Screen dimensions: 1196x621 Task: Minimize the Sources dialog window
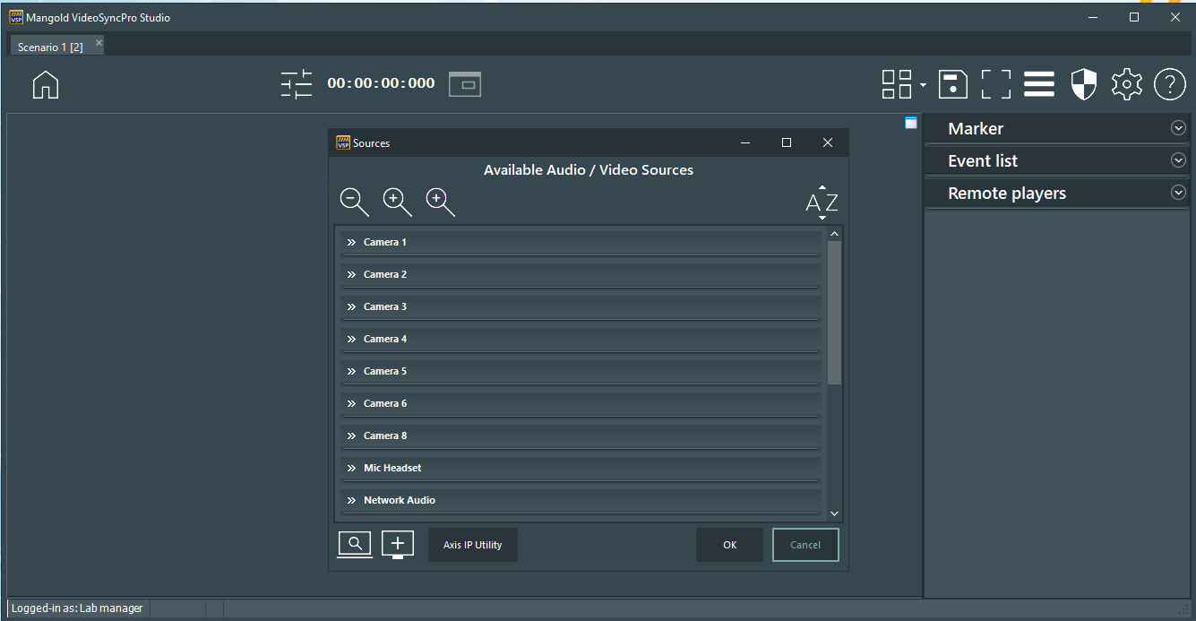(744, 142)
